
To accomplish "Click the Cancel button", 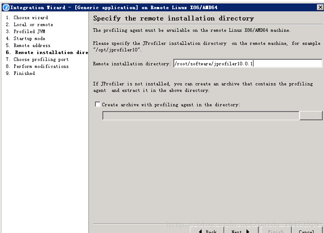I will click(x=307, y=230).
